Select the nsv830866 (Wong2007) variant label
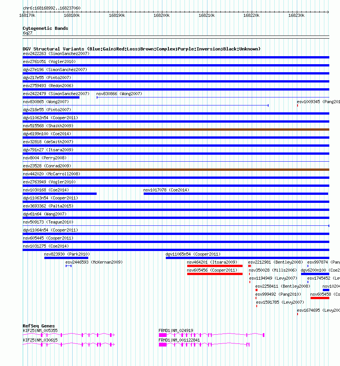Viewport: 340px width, 366px height. (119, 94)
